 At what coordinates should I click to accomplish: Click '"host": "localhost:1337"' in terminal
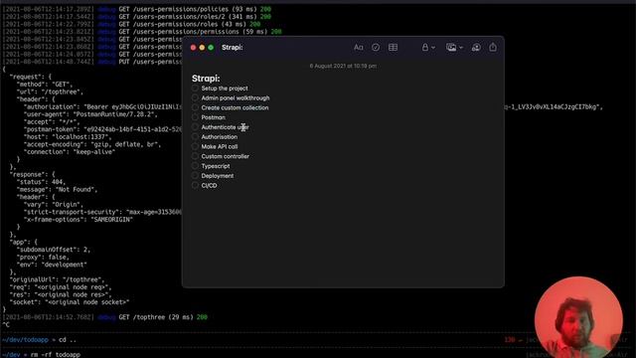pyautogui.click(x=68, y=137)
